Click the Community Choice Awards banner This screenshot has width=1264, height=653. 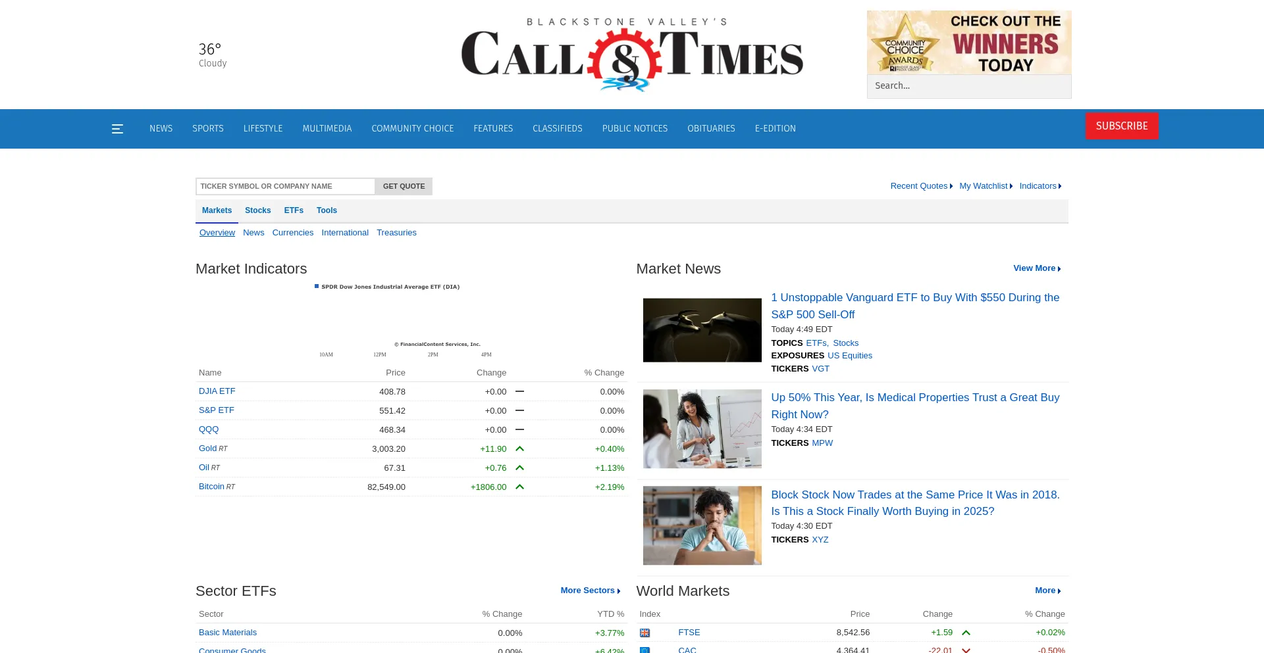968,42
